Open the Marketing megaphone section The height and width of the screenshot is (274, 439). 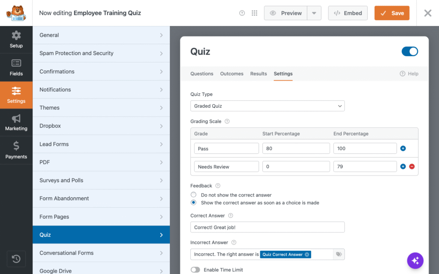[x=16, y=122]
